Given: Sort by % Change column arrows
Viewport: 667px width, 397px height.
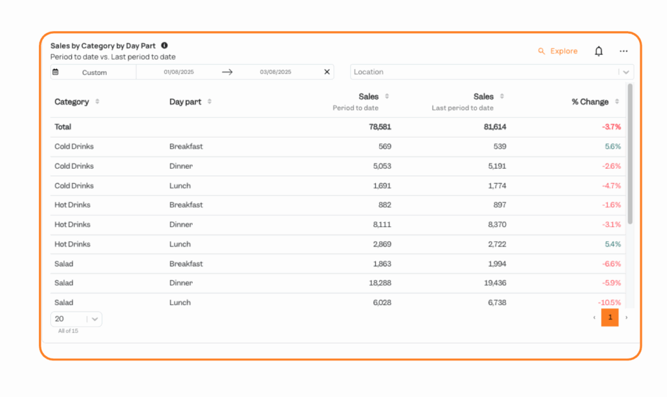Looking at the screenshot, I should point(617,102).
